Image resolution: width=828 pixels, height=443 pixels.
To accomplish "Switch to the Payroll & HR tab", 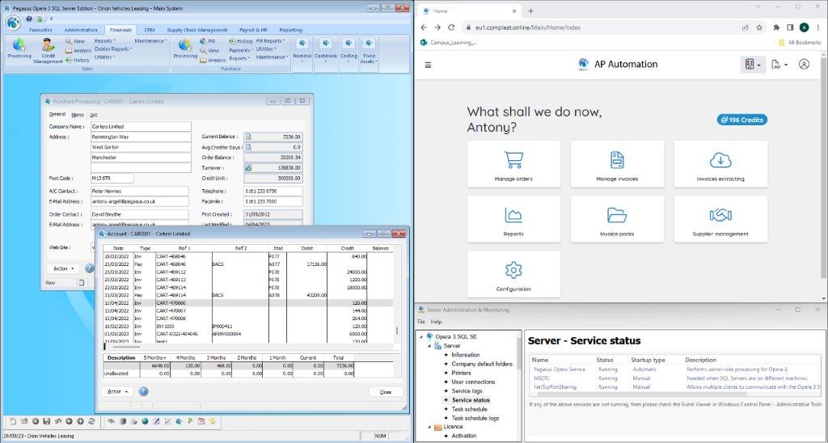I will 253,30.
